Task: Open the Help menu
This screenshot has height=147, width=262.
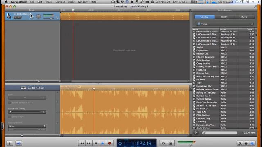Action: (x=93, y=2)
